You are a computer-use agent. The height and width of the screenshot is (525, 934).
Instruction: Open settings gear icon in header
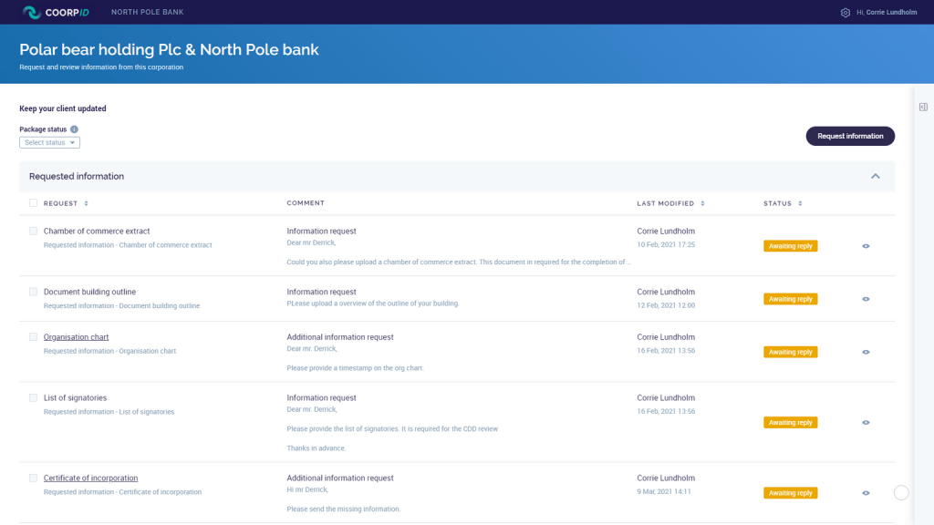(846, 13)
